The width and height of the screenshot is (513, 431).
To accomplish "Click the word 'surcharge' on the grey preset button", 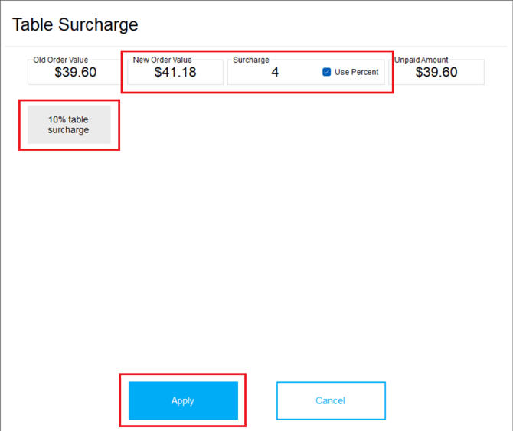I will coord(68,130).
